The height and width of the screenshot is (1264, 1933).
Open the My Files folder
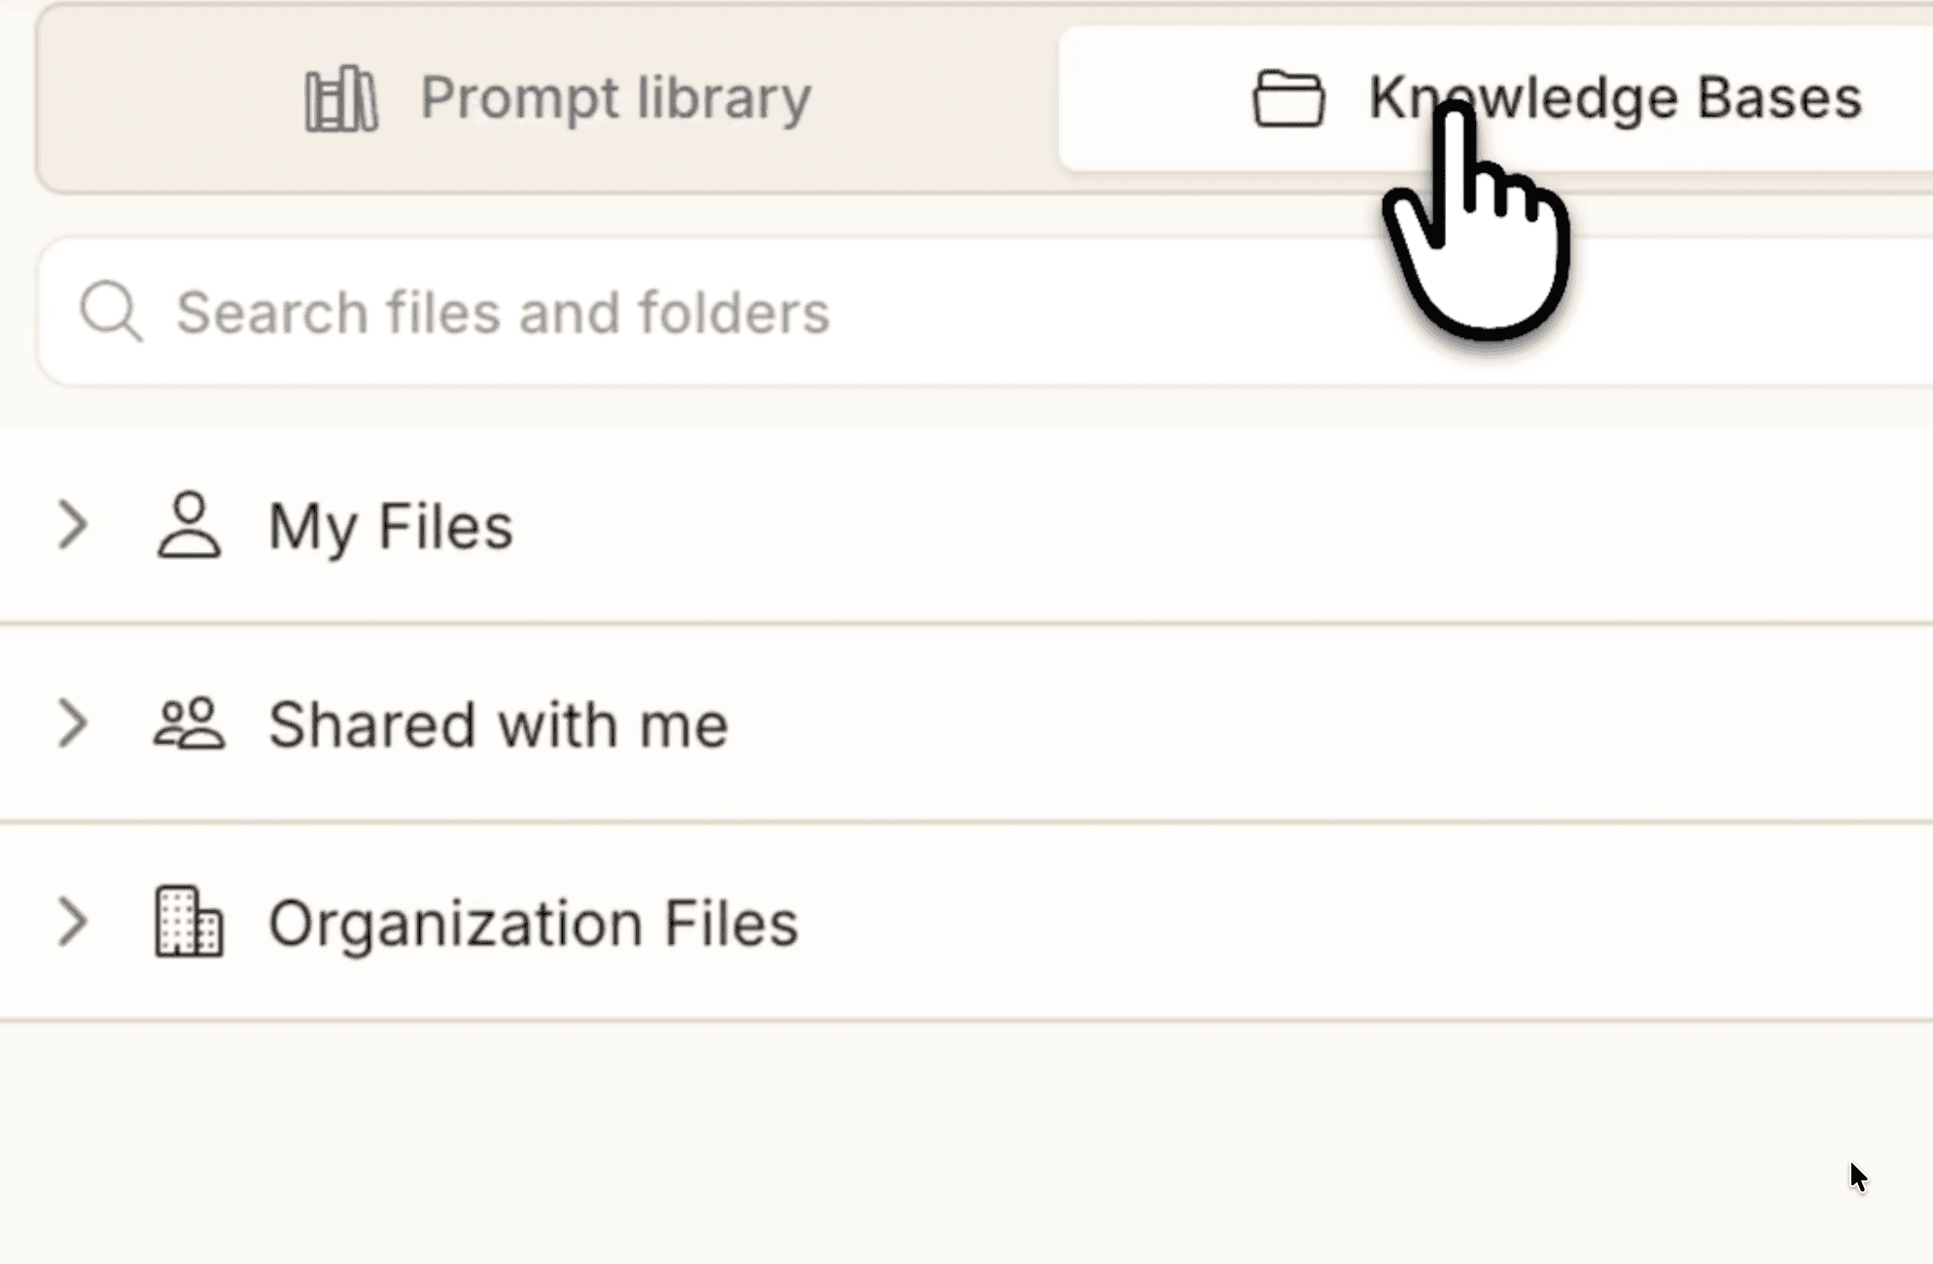click(x=390, y=527)
